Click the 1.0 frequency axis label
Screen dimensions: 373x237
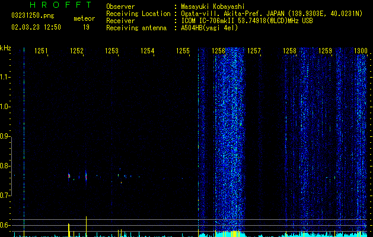(x=5, y=107)
